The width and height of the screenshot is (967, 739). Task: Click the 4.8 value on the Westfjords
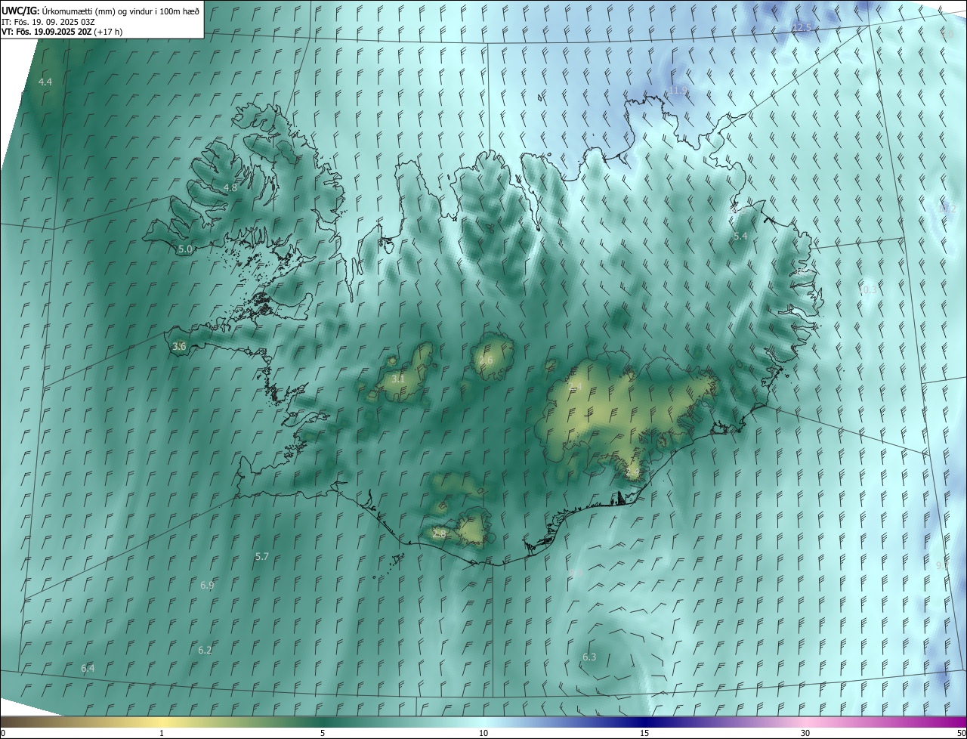point(230,187)
